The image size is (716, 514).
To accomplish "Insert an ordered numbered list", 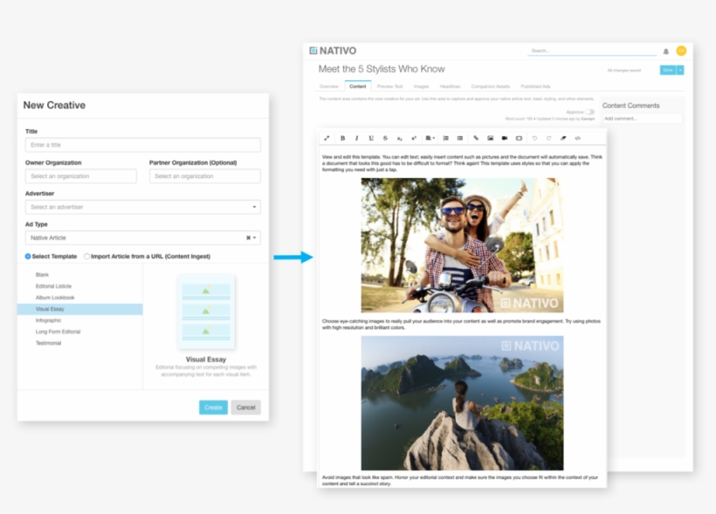I will pyautogui.click(x=445, y=138).
